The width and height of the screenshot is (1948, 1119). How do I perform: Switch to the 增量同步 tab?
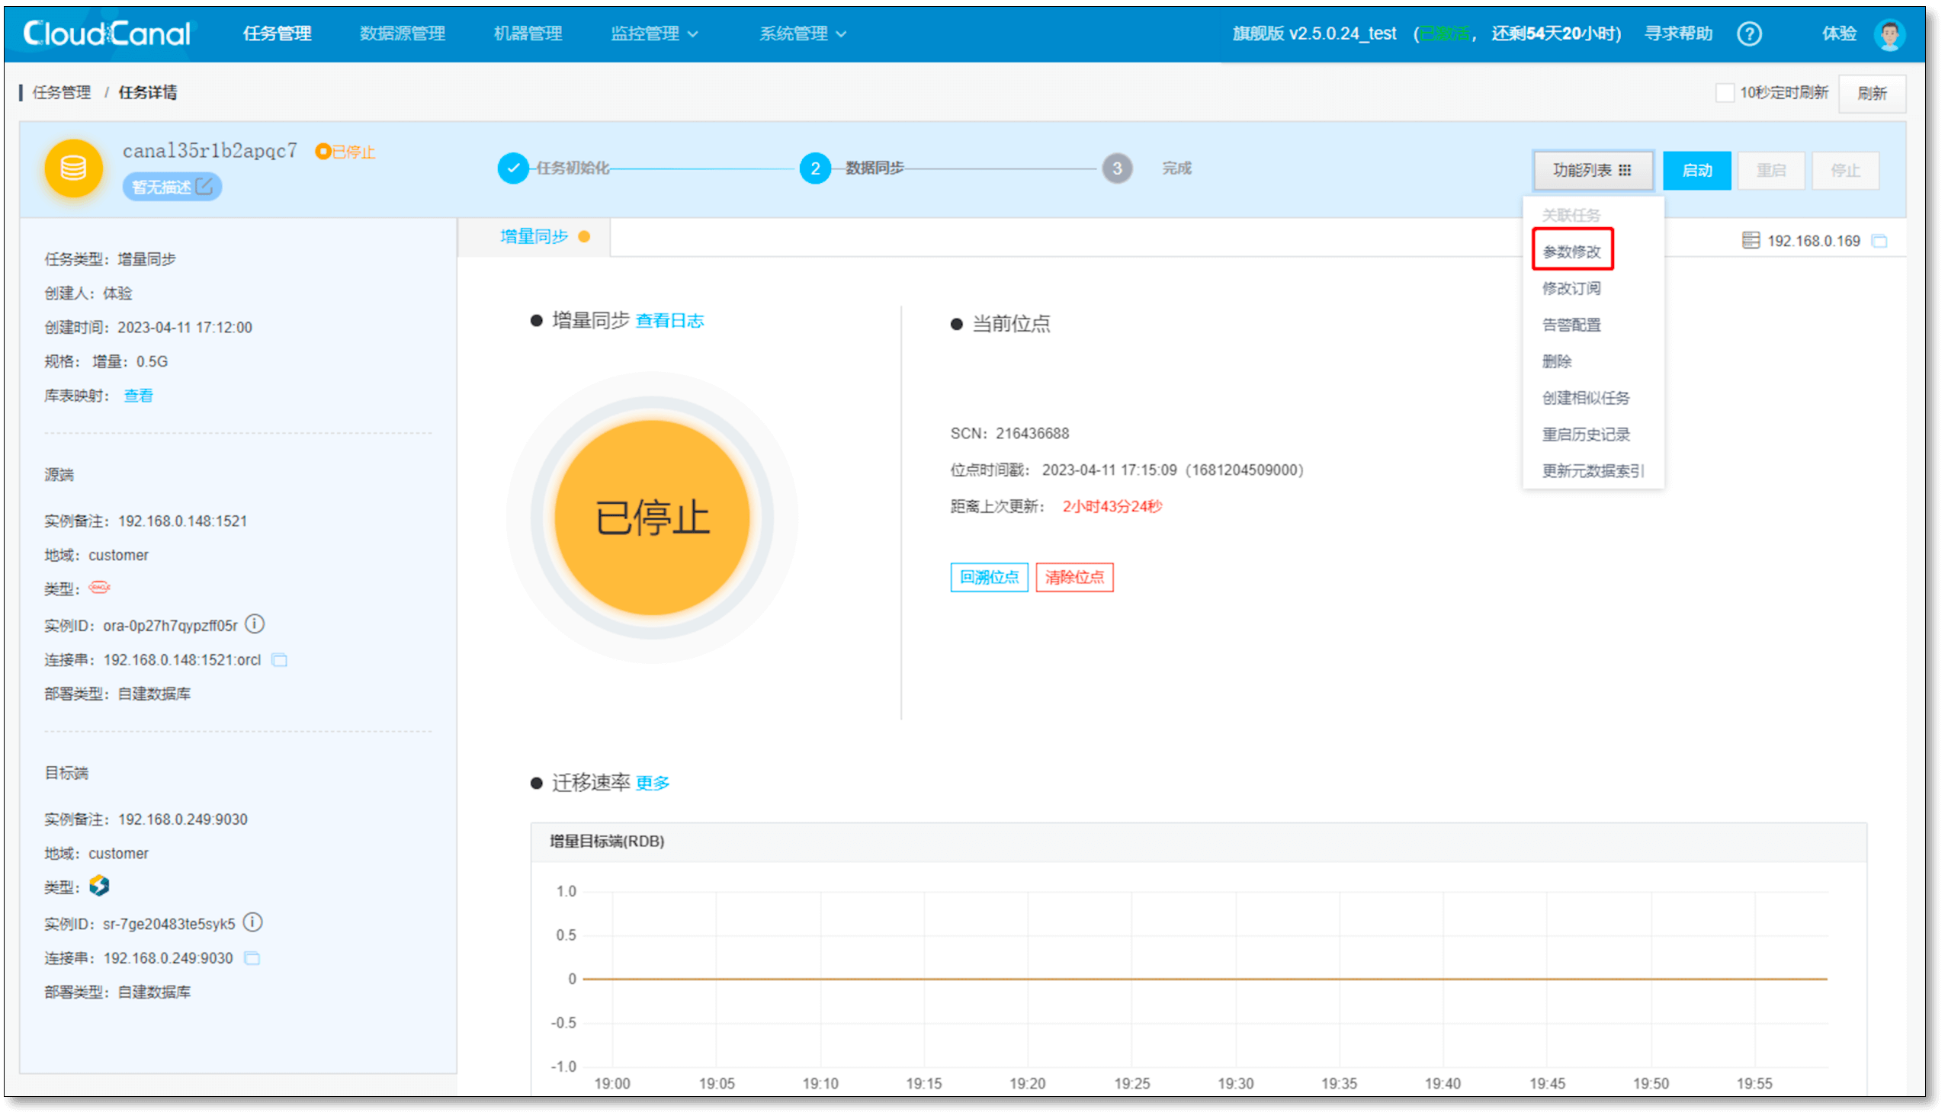(x=534, y=237)
